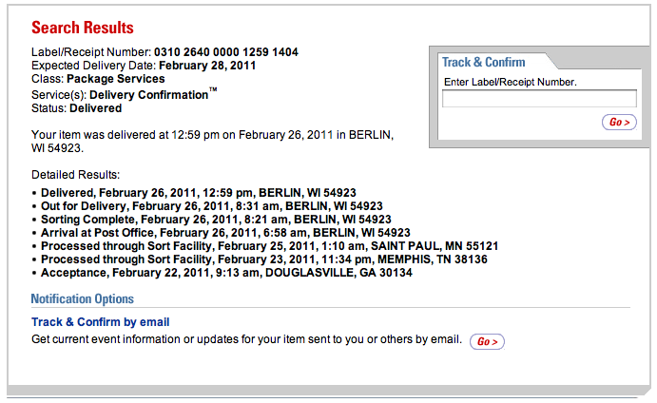This screenshot has height=403, width=657.
Task: Open the Track & Confirm by email link
Action: click(100, 322)
